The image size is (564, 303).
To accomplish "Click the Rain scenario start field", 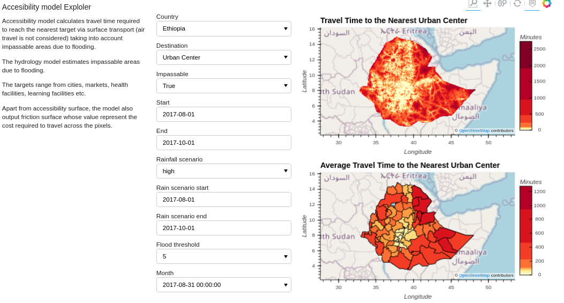I will [223, 199].
